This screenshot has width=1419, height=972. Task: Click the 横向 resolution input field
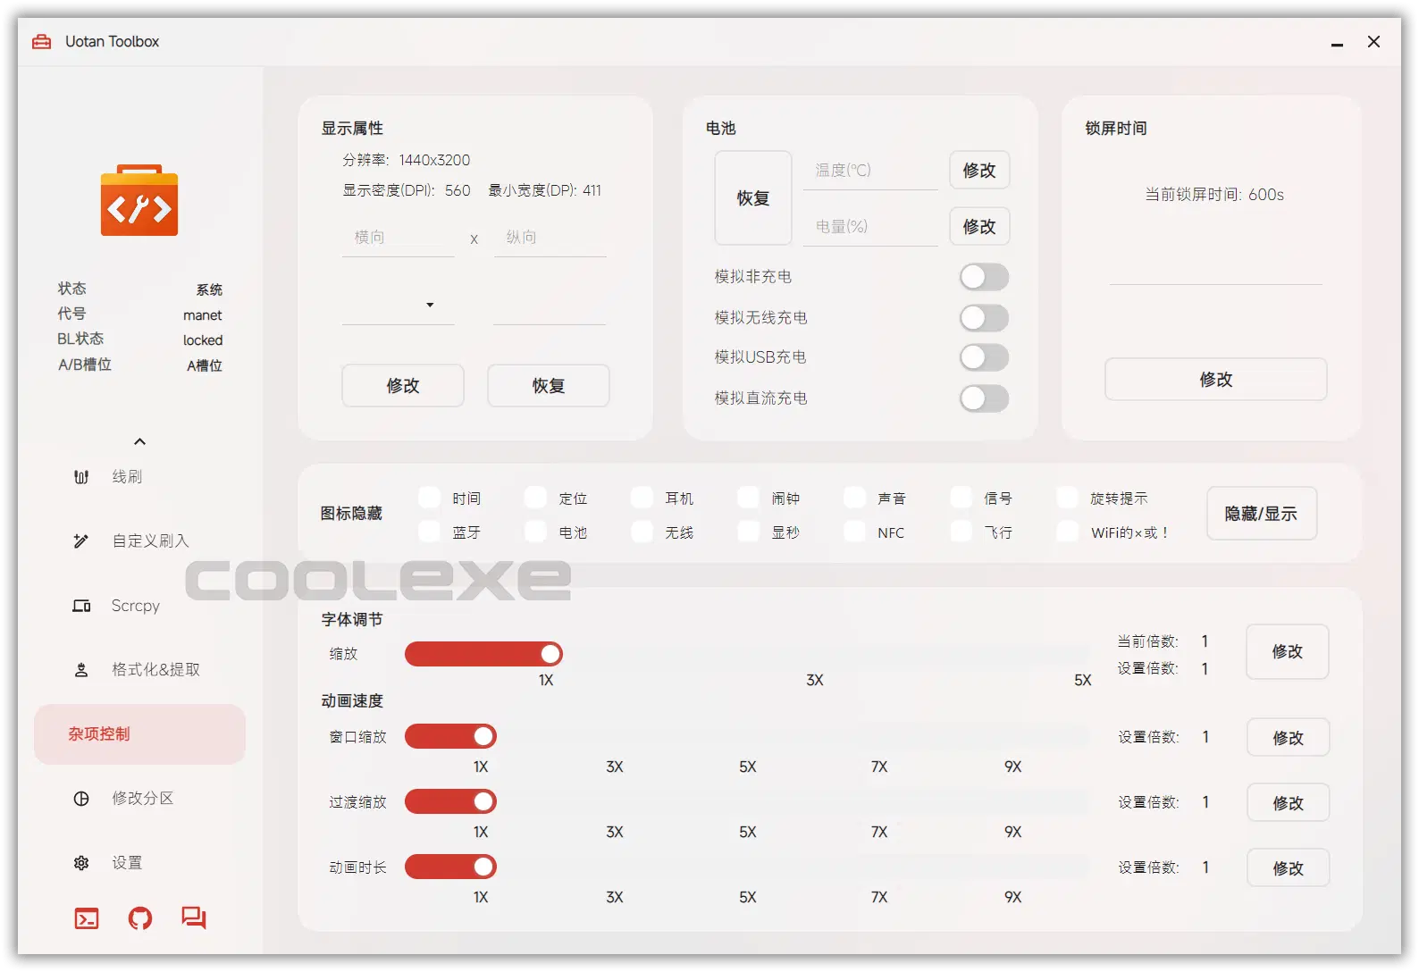399,238
